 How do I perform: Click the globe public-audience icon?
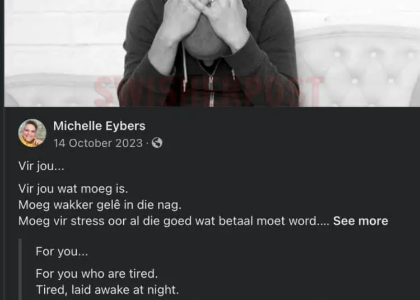(x=157, y=143)
